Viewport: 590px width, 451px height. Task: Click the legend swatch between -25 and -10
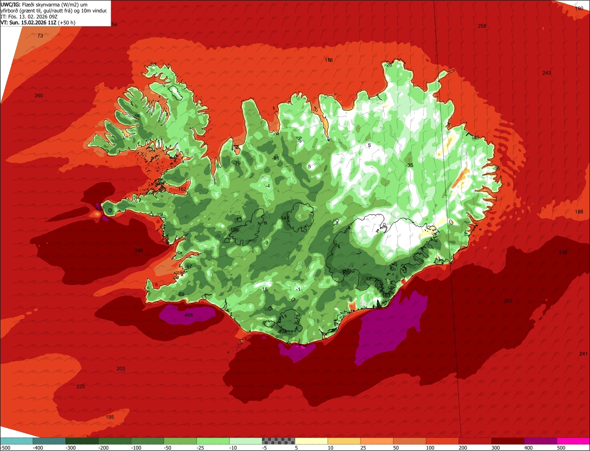click(x=213, y=441)
